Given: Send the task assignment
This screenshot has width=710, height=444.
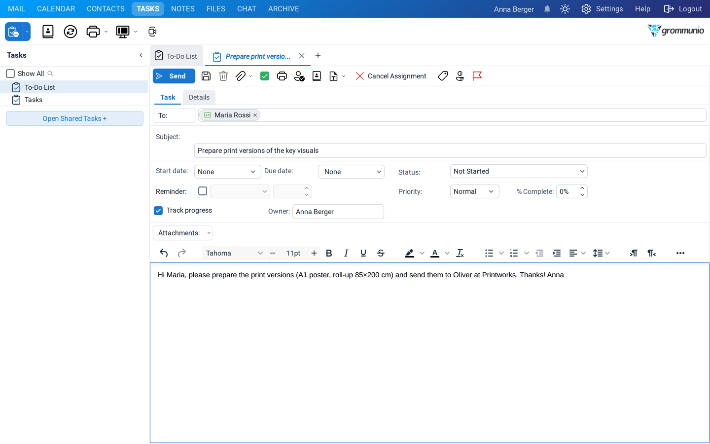Looking at the screenshot, I should tap(174, 76).
